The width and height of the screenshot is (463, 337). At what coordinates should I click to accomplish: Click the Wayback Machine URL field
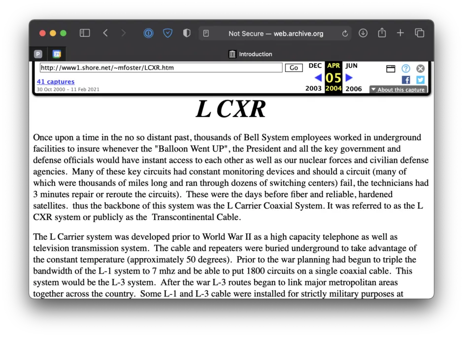tap(161, 67)
